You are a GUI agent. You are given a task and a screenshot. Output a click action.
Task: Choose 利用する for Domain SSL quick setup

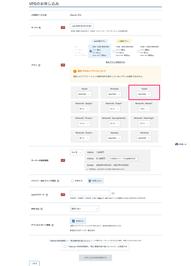[73, 181]
